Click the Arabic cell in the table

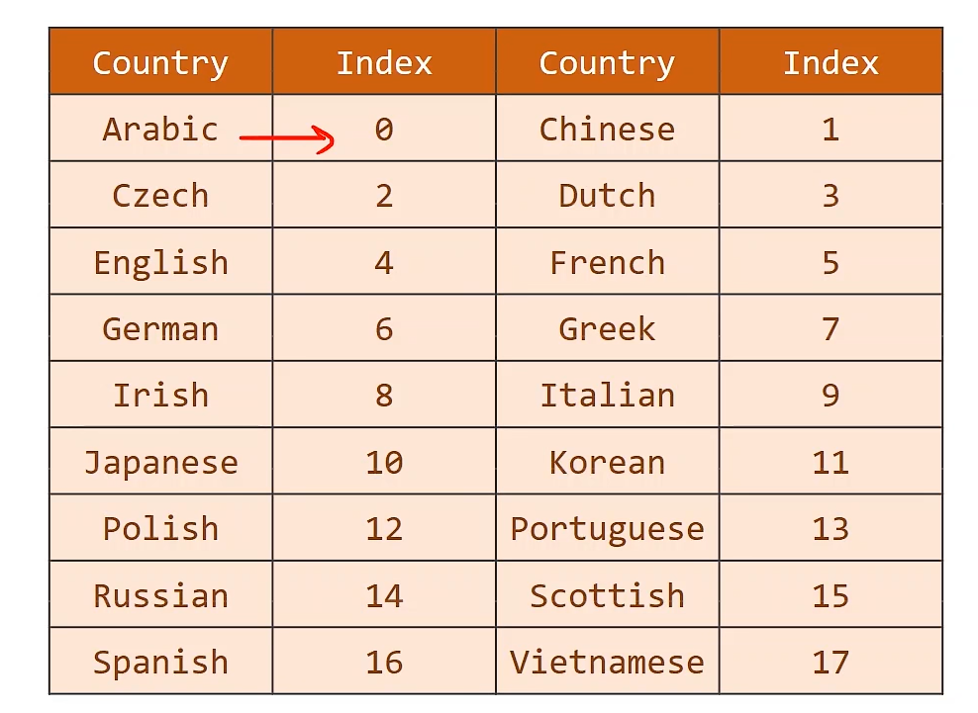click(x=160, y=130)
